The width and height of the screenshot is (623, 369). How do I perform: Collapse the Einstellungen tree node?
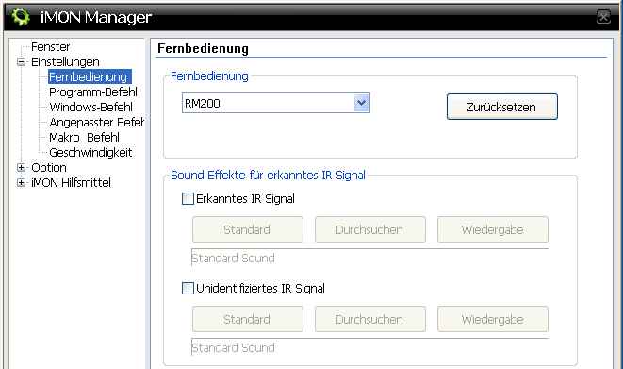pyautogui.click(x=21, y=62)
